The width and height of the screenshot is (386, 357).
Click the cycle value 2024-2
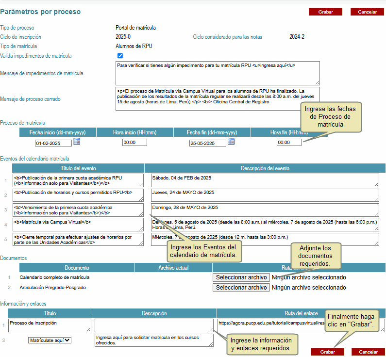pos(297,37)
